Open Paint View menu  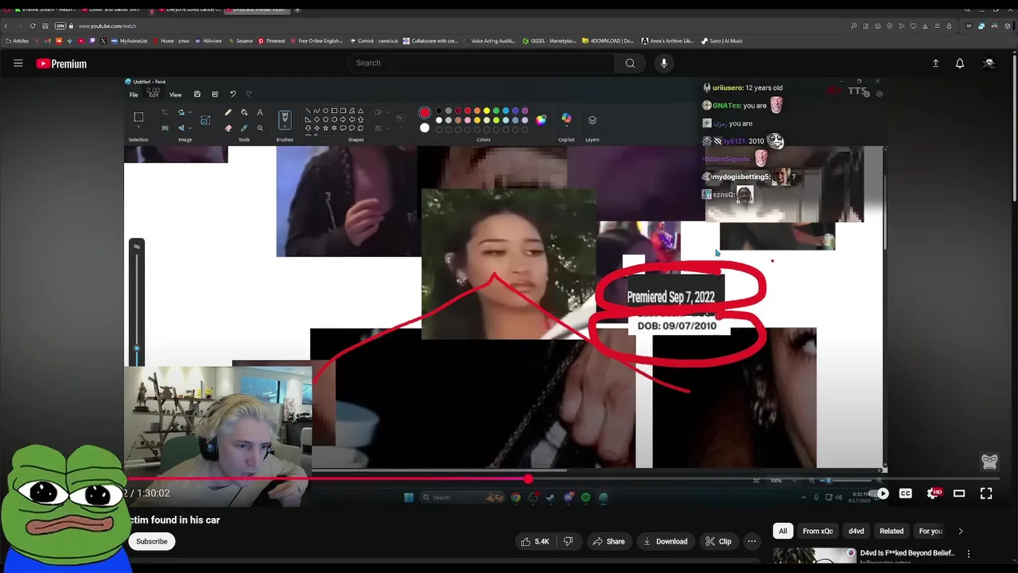(x=175, y=95)
